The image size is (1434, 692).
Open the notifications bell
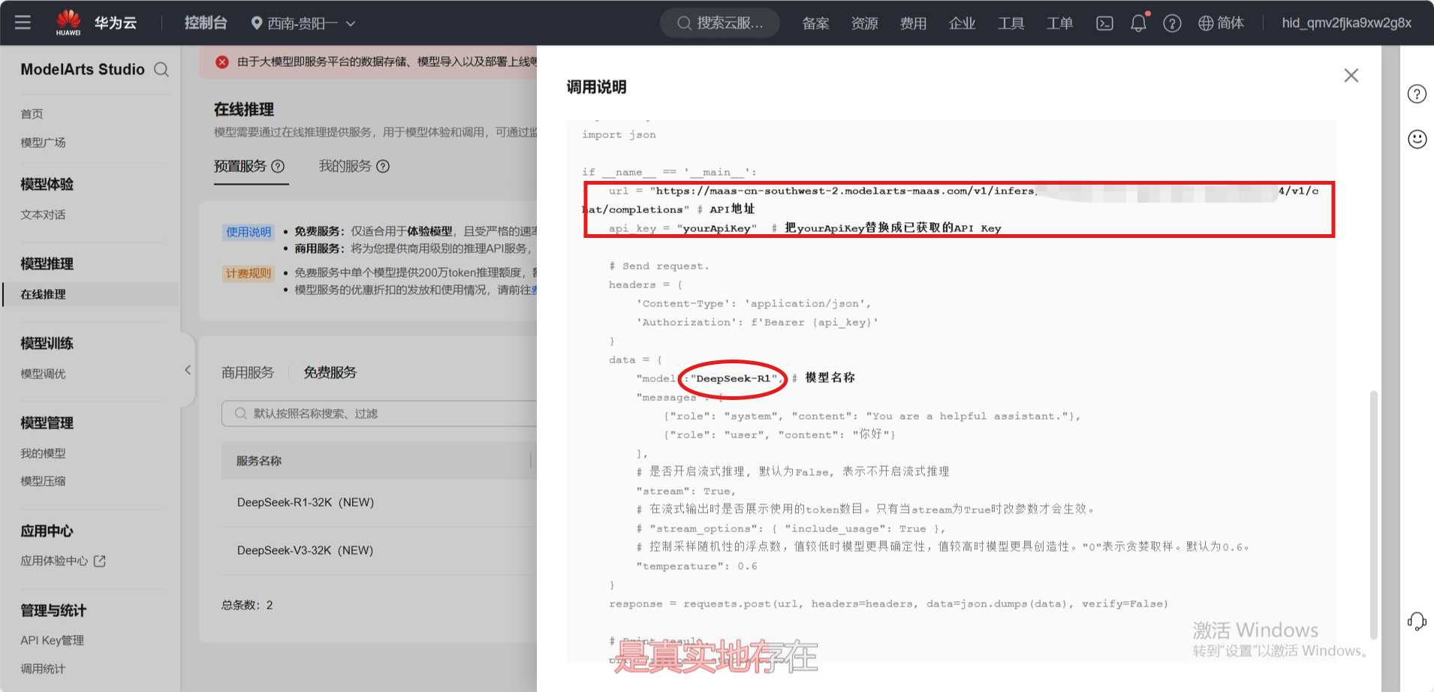[x=1138, y=23]
